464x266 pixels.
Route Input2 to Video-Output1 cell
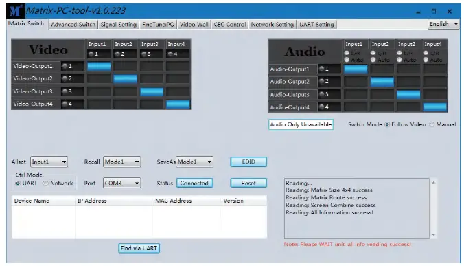click(x=125, y=66)
